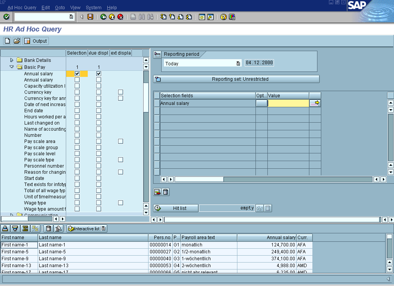This screenshot has height=286, width=394.
Task: Check Value display checkbox for Start date
Action: pos(99,178)
